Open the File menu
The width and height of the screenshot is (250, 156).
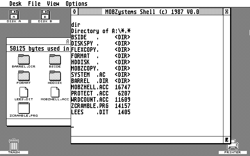[x=34, y=4]
